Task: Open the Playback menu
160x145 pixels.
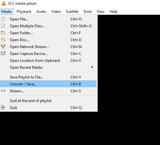Action: 24,12
